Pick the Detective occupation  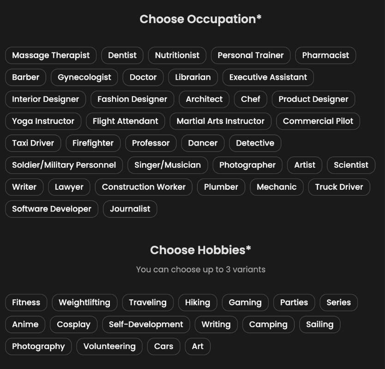coord(255,143)
